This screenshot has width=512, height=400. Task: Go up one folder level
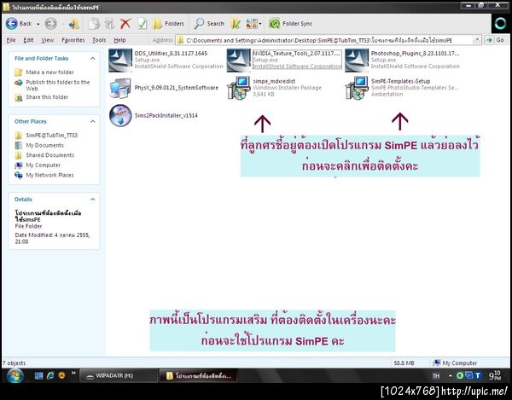coord(73,24)
